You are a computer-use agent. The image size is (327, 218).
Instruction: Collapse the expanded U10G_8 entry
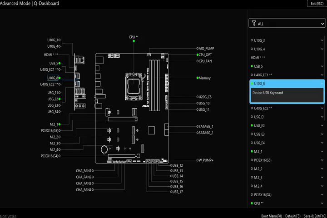tap(322, 84)
